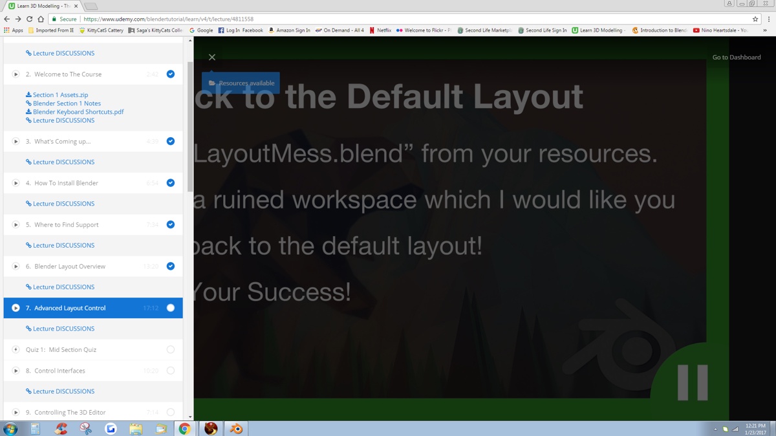Bookmark this page with the star icon
This screenshot has width=776, height=436.
tap(755, 19)
